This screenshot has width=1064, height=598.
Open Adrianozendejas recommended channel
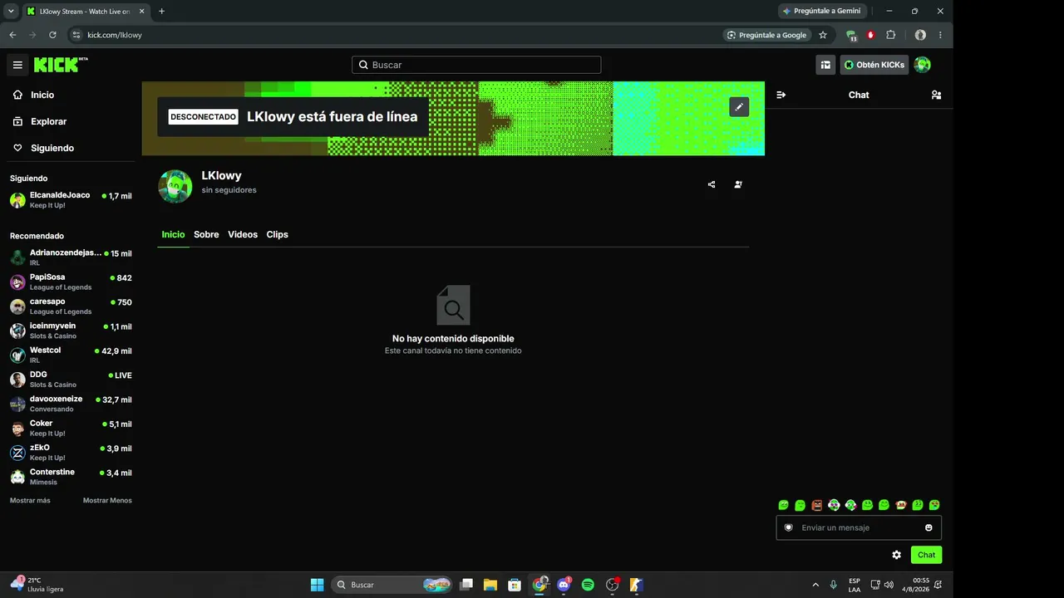[71, 257]
